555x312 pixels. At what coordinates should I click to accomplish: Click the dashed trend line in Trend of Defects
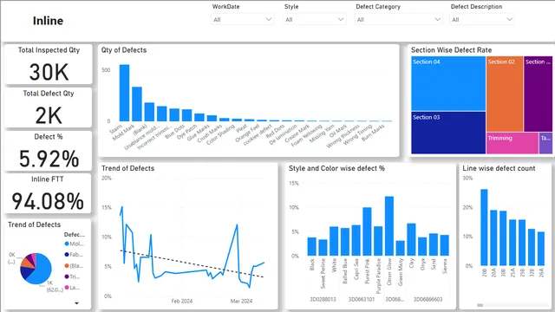point(191,263)
